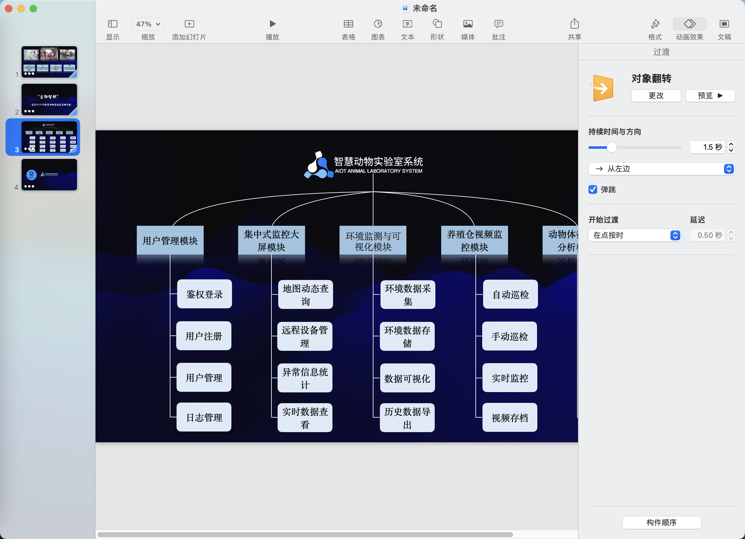This screenshot has width=745, height=539.
Task: Open the 47% zoom dropdown
Action: [148, 24]
